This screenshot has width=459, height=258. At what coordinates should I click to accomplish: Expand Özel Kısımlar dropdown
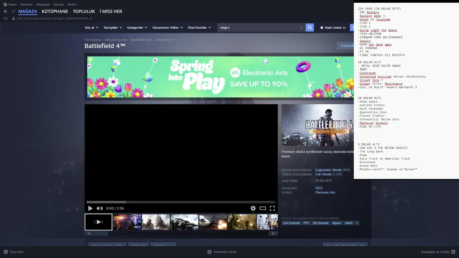[199, 28]
